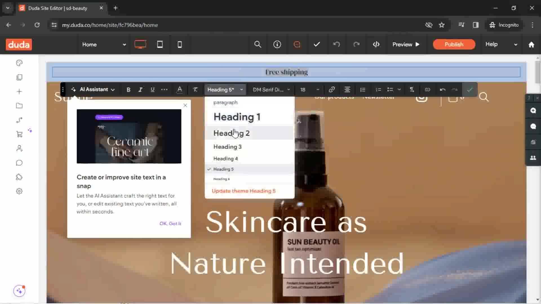
Task: Undo text edit in text toolbar
Action: click(442, 90)
